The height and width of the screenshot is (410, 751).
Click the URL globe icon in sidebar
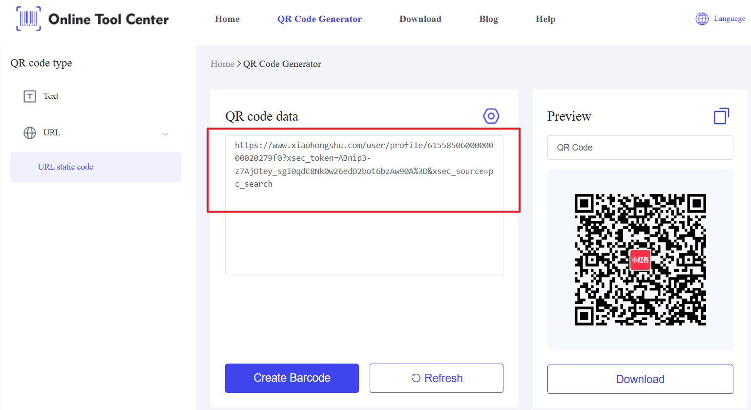[30, 133]
